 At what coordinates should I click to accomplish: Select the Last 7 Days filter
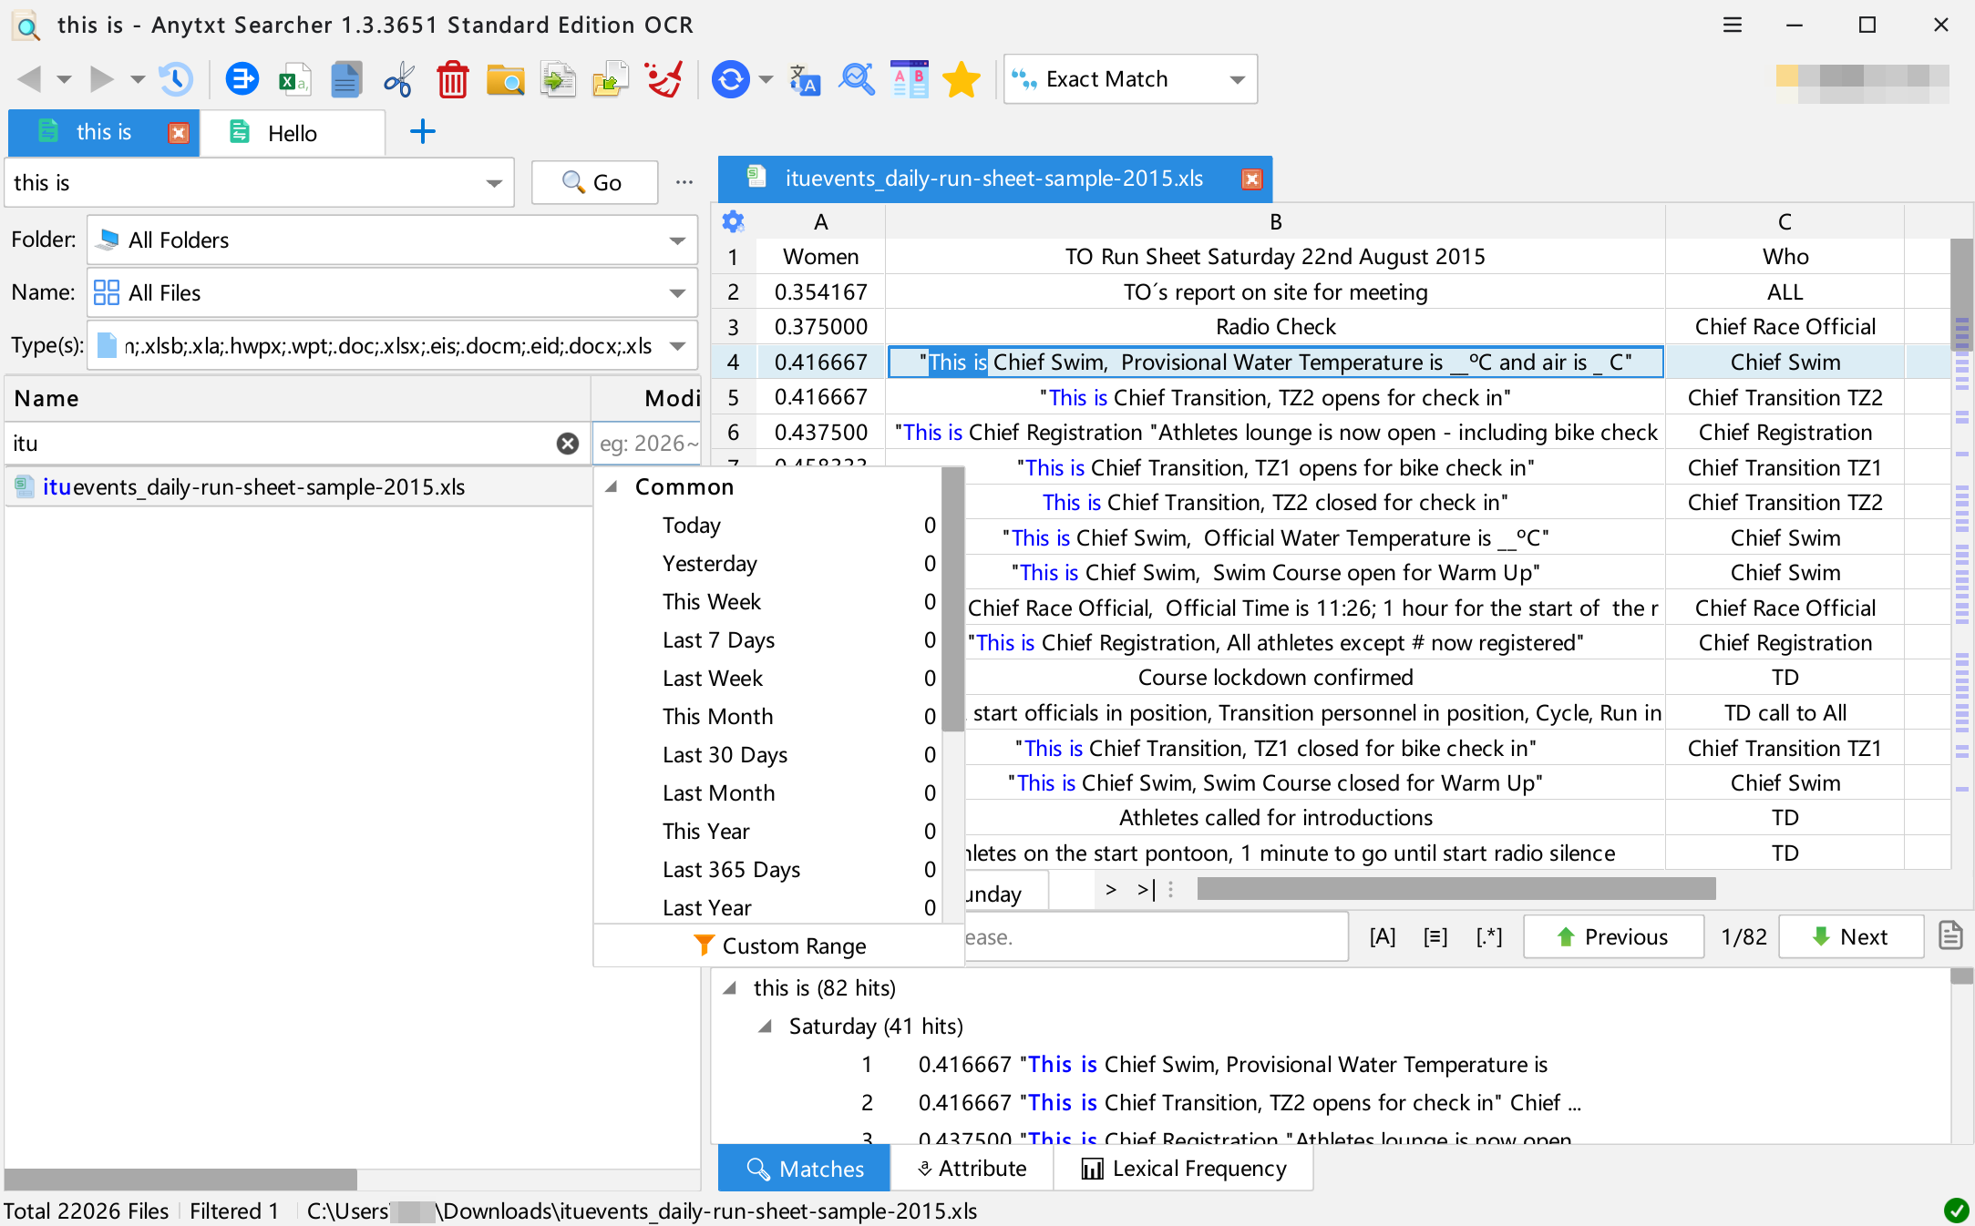coord(718,640)
